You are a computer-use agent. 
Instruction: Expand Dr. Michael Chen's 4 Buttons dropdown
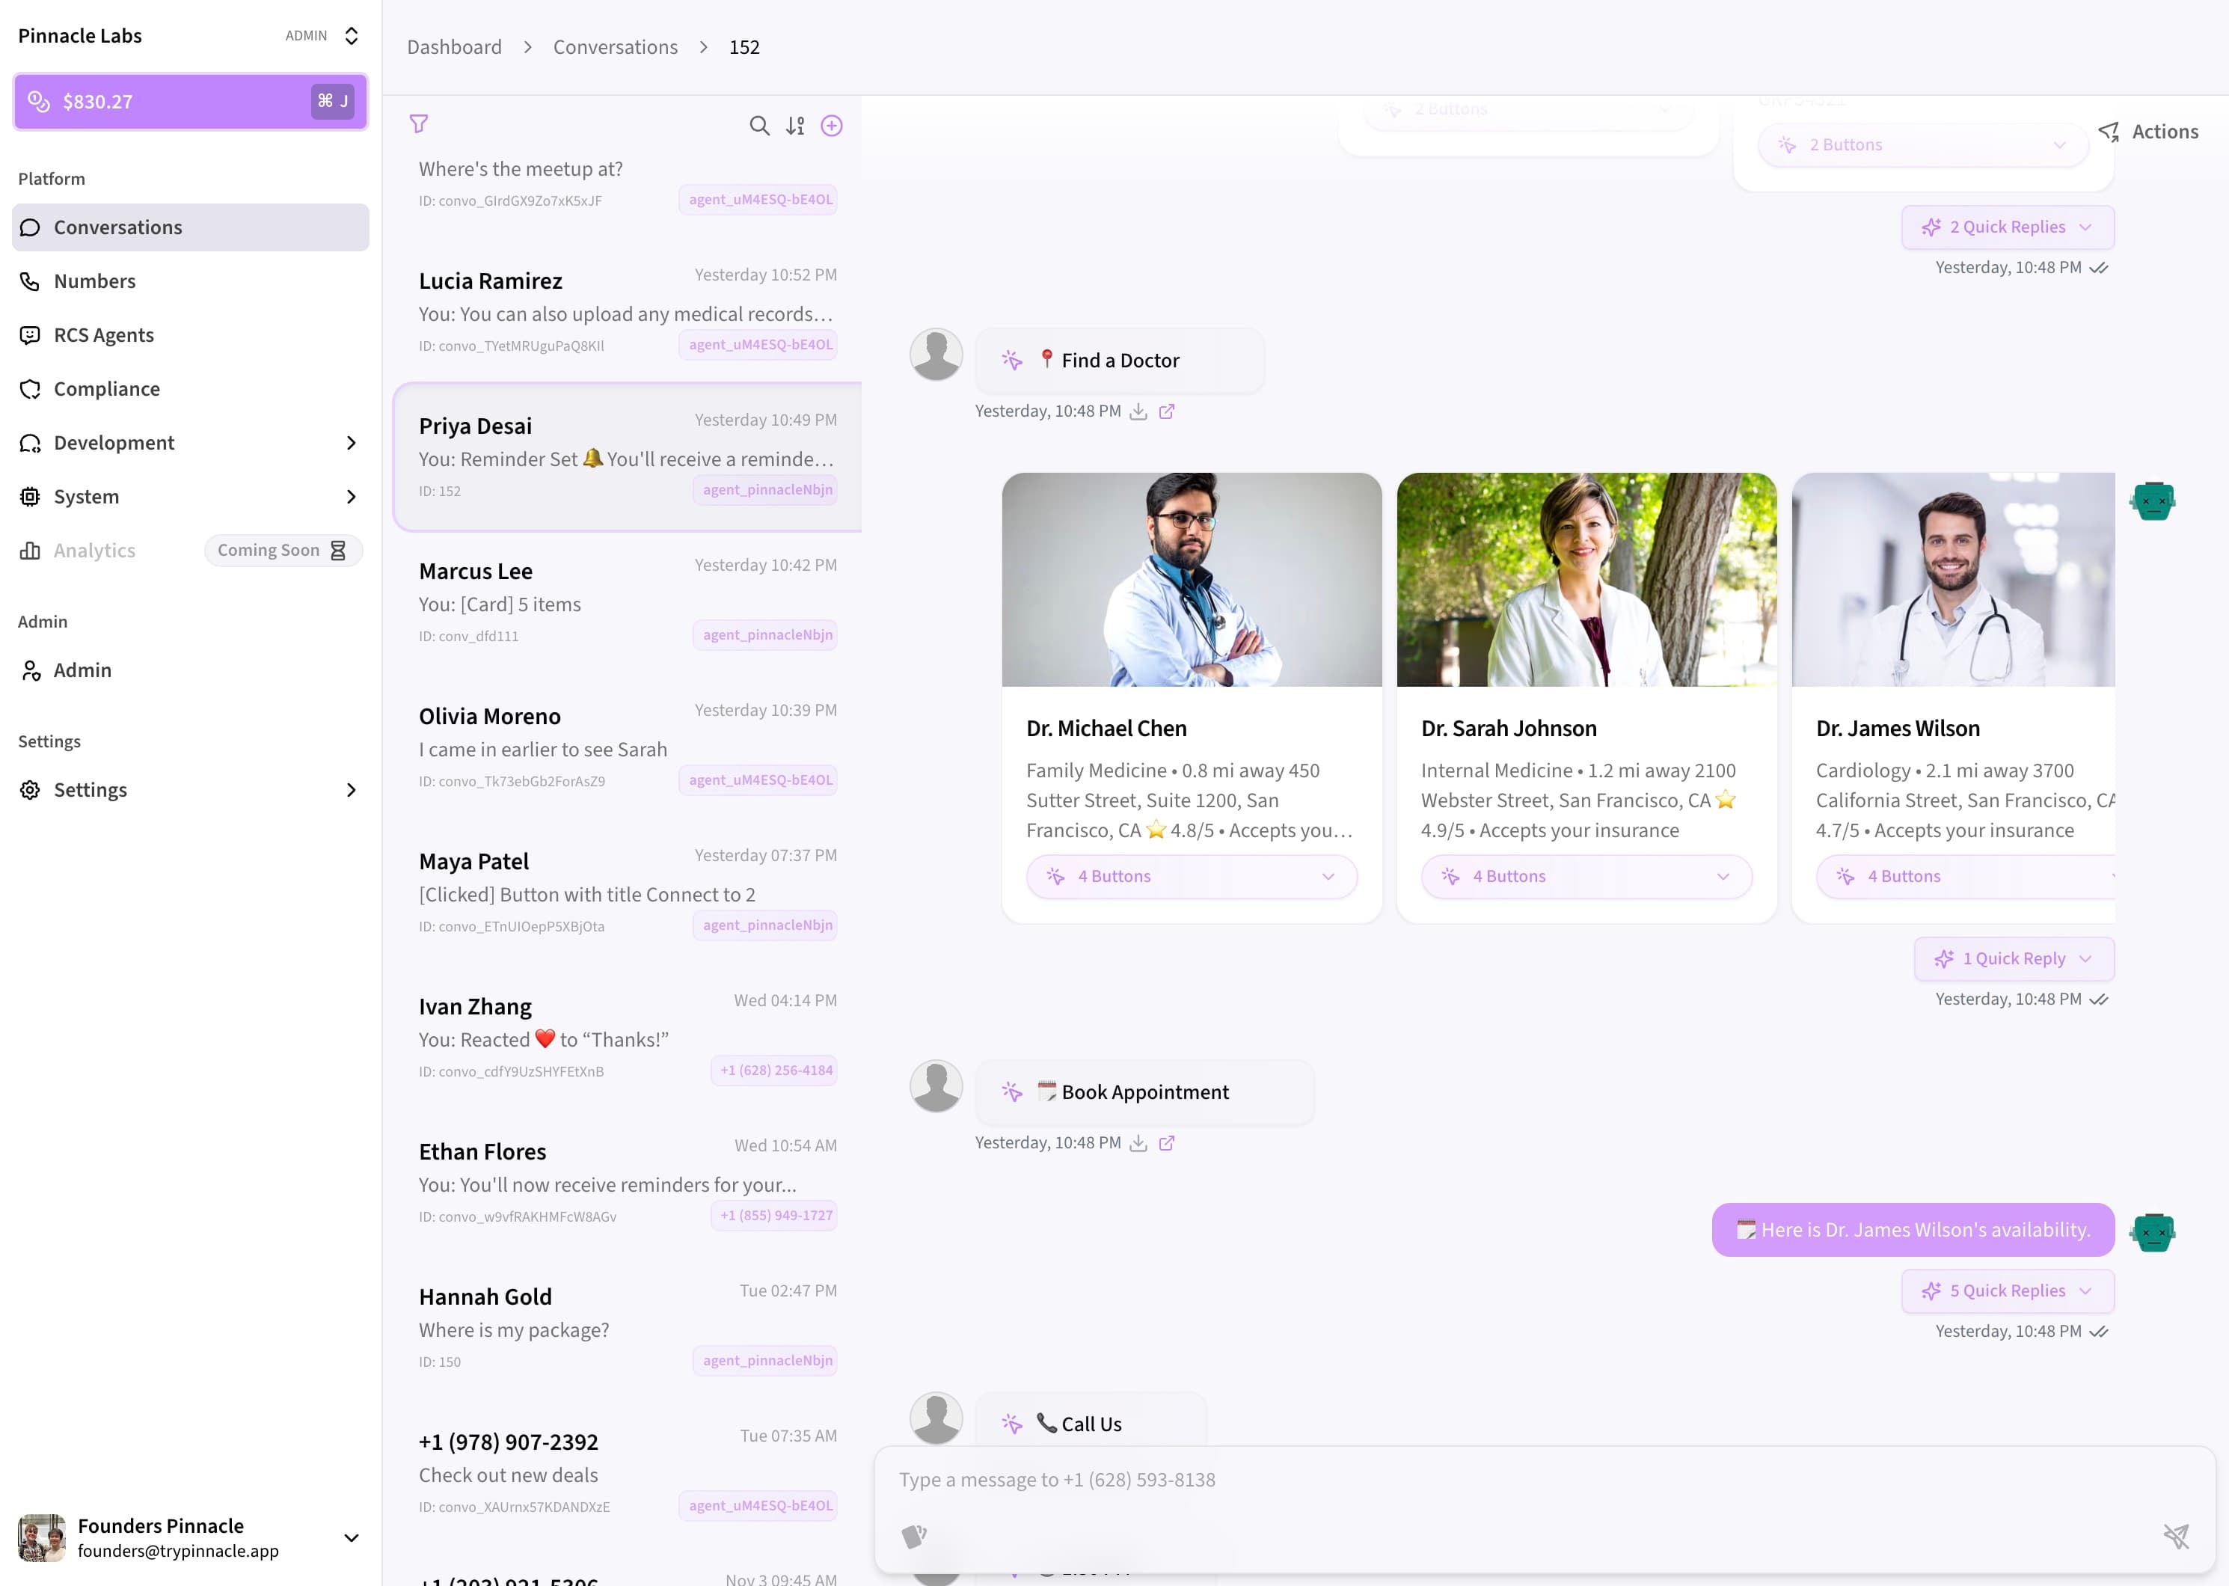pyautogui.click(x=1191, y=877)
